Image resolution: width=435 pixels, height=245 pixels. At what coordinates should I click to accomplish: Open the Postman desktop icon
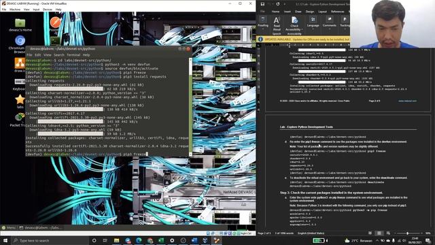pos(55,22)
